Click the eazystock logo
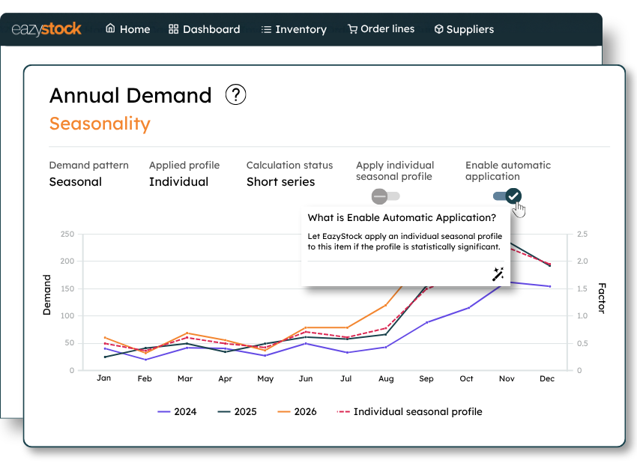 click(x=46, y=29)
